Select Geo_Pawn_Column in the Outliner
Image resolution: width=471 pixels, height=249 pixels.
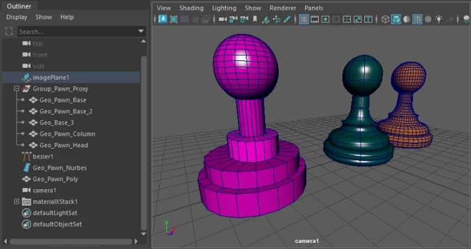67,134
